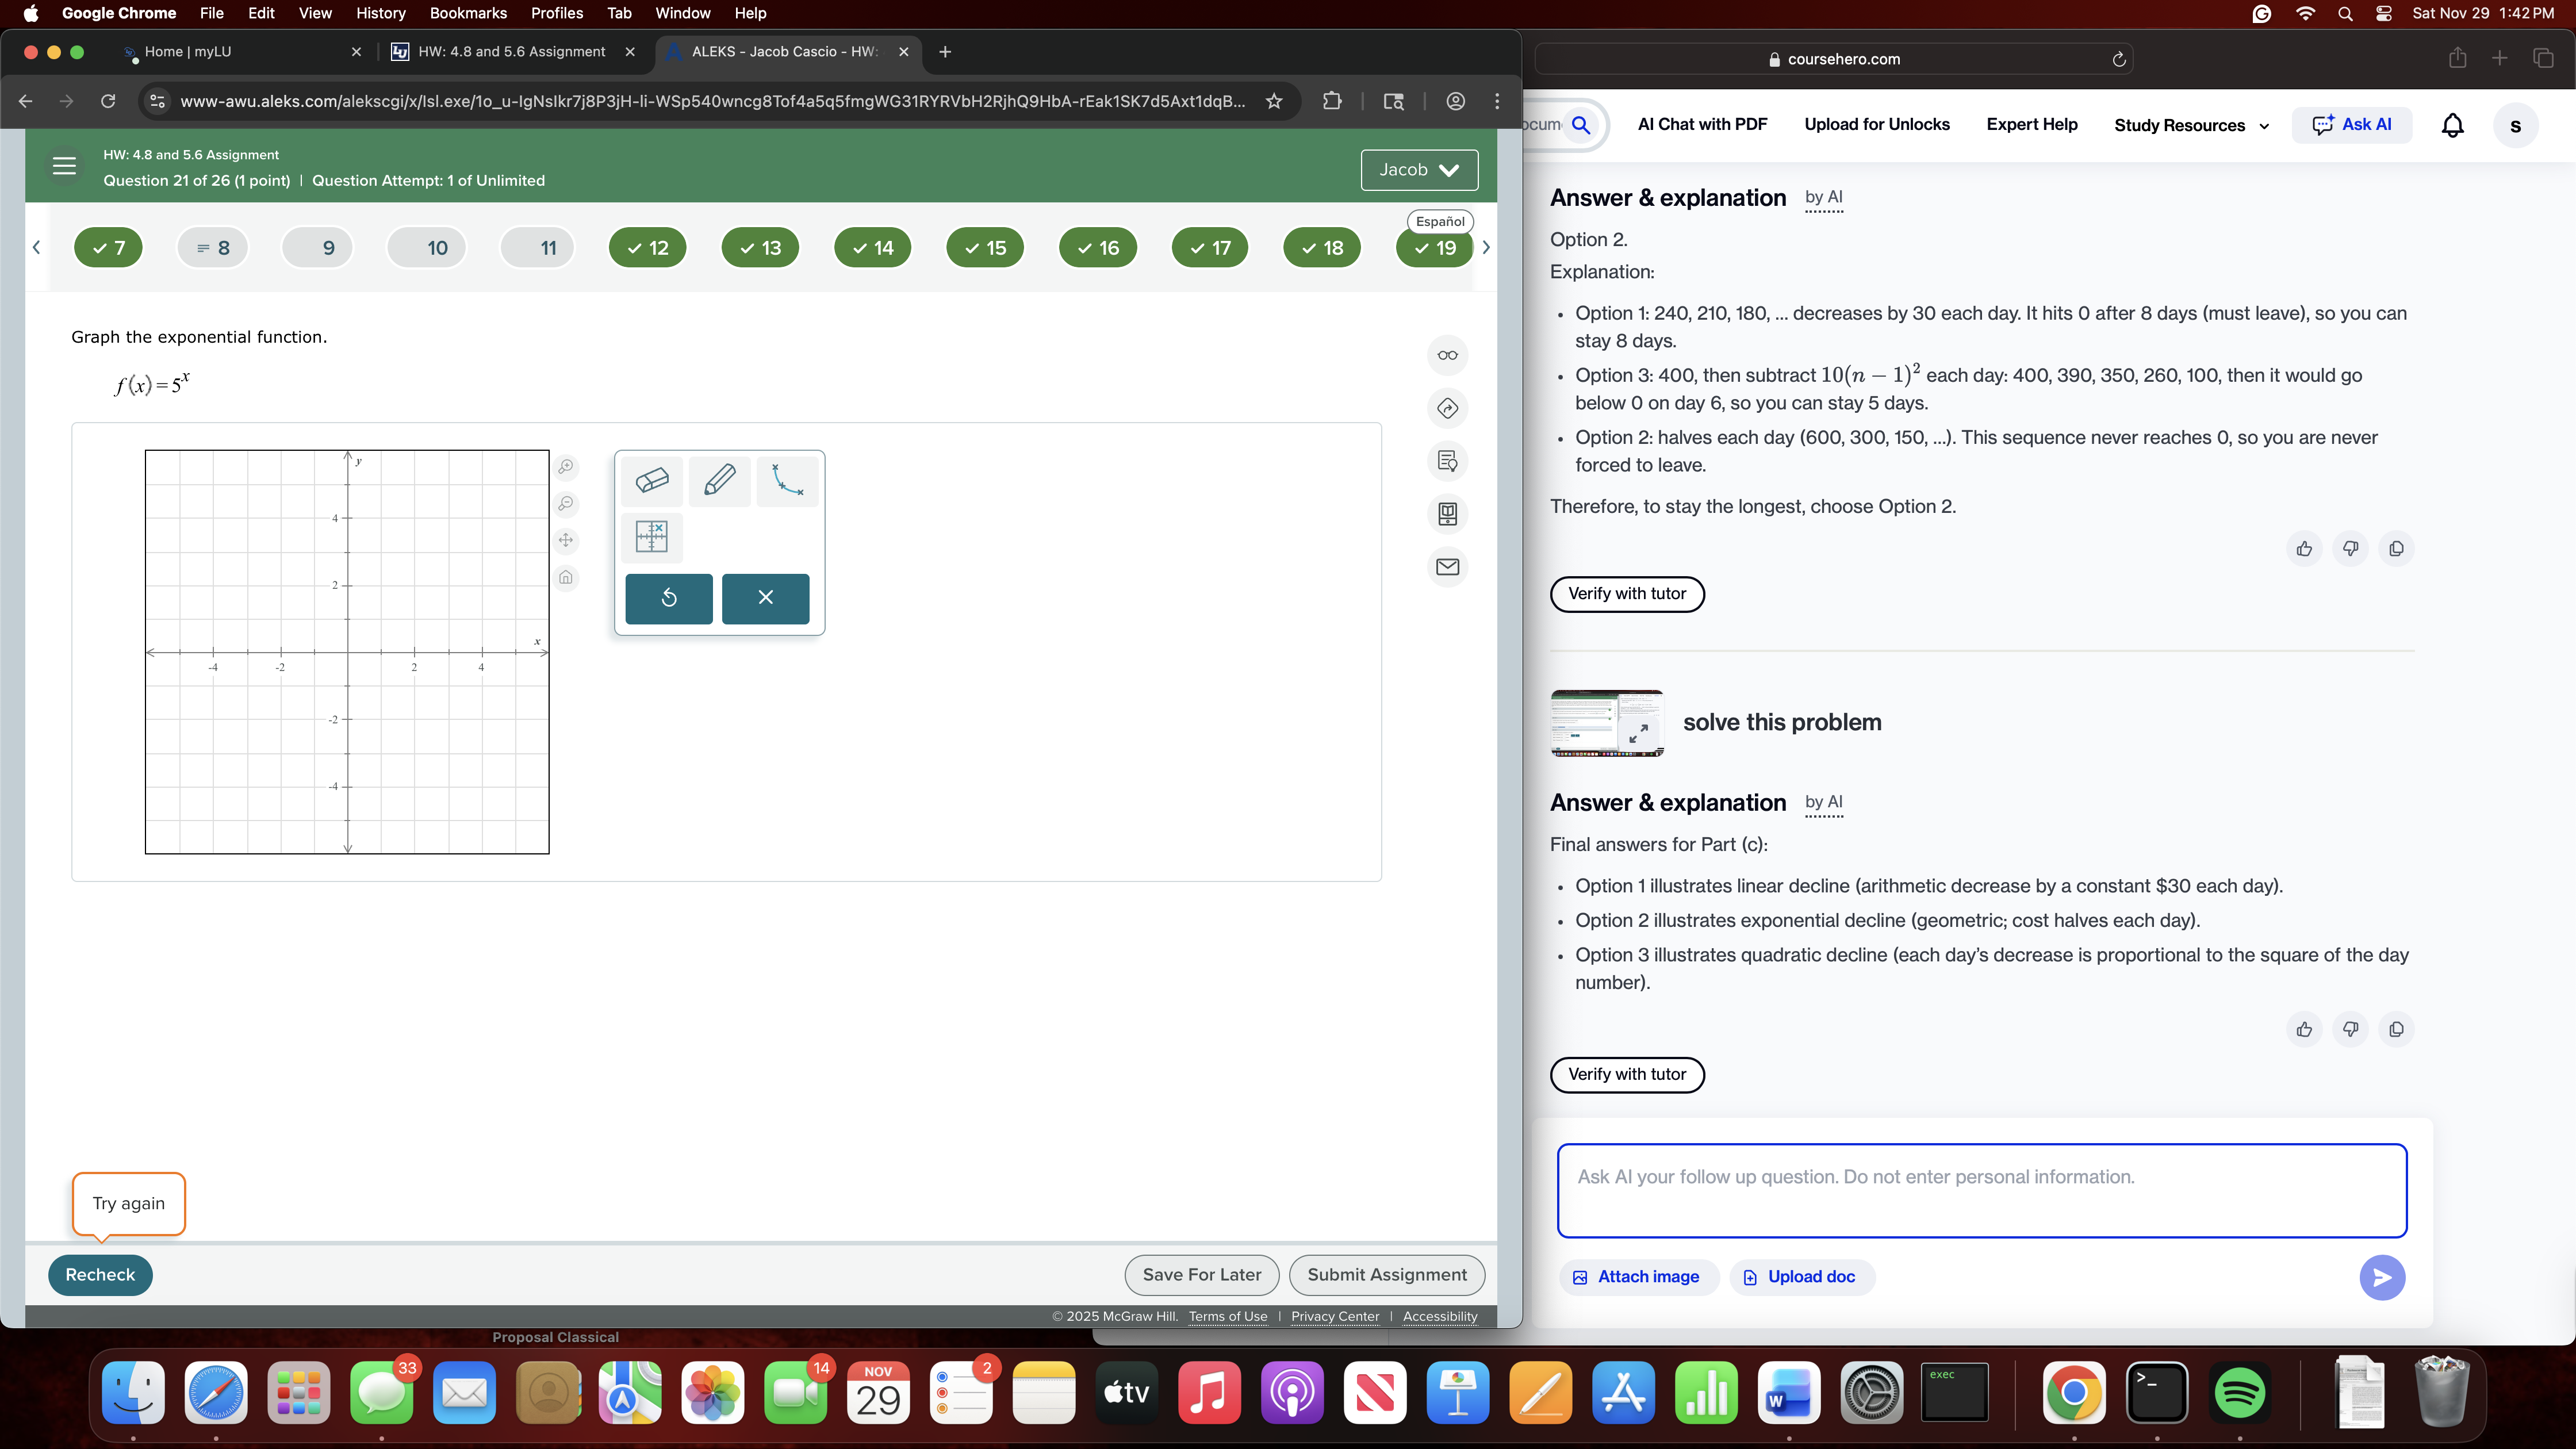The image size is (2576, 1449).
Task: Give a thumbs up to the AI answer
Action: pyautogui.click(x=2304, y=548)
